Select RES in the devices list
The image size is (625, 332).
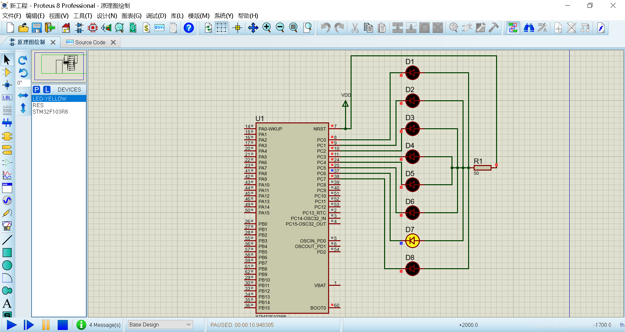pyautogui.click(x=59, y=105)
